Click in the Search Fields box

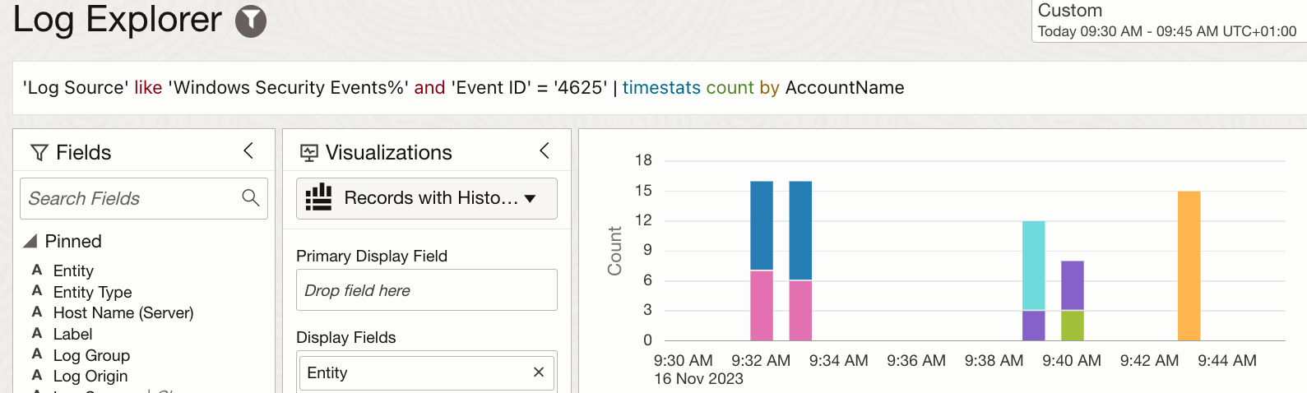click(132, 198)
